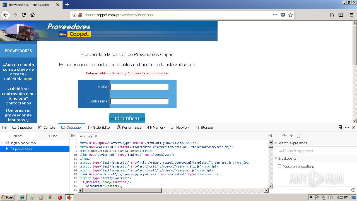Pick an element from the page

click(x=4, y=127)
